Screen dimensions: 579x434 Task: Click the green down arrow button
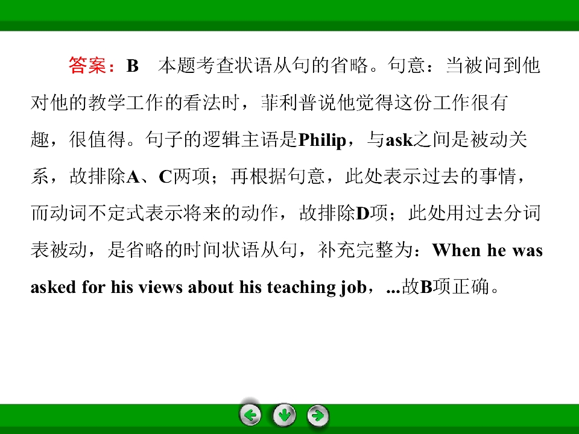pyautogui.click(x=284, y=415)
